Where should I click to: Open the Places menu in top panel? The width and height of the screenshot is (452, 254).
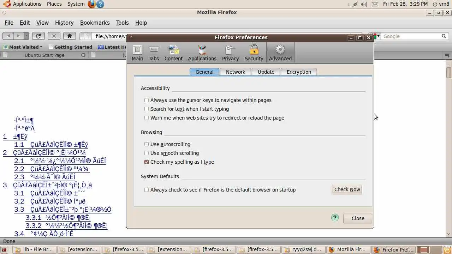click(x=54, y=4)
